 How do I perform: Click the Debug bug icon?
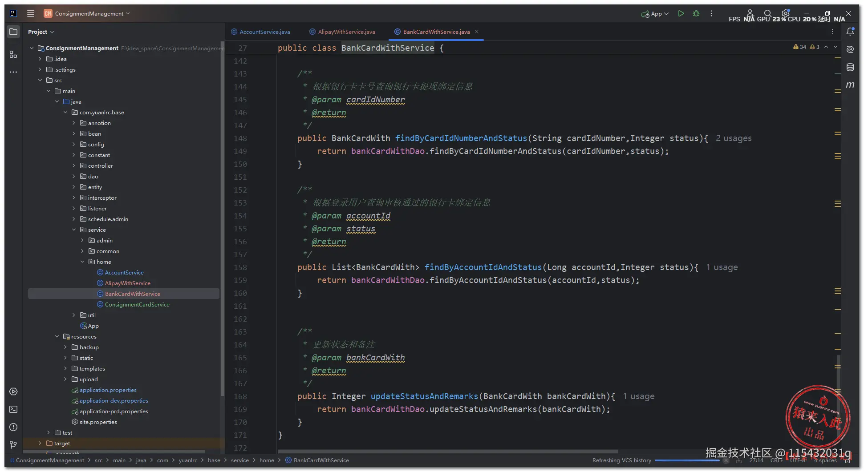[696, 14]
